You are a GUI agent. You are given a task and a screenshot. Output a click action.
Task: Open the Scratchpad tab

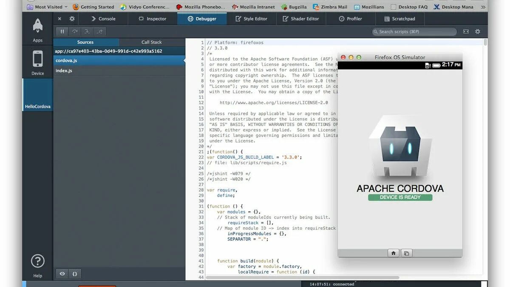click(x=400, y=19)
